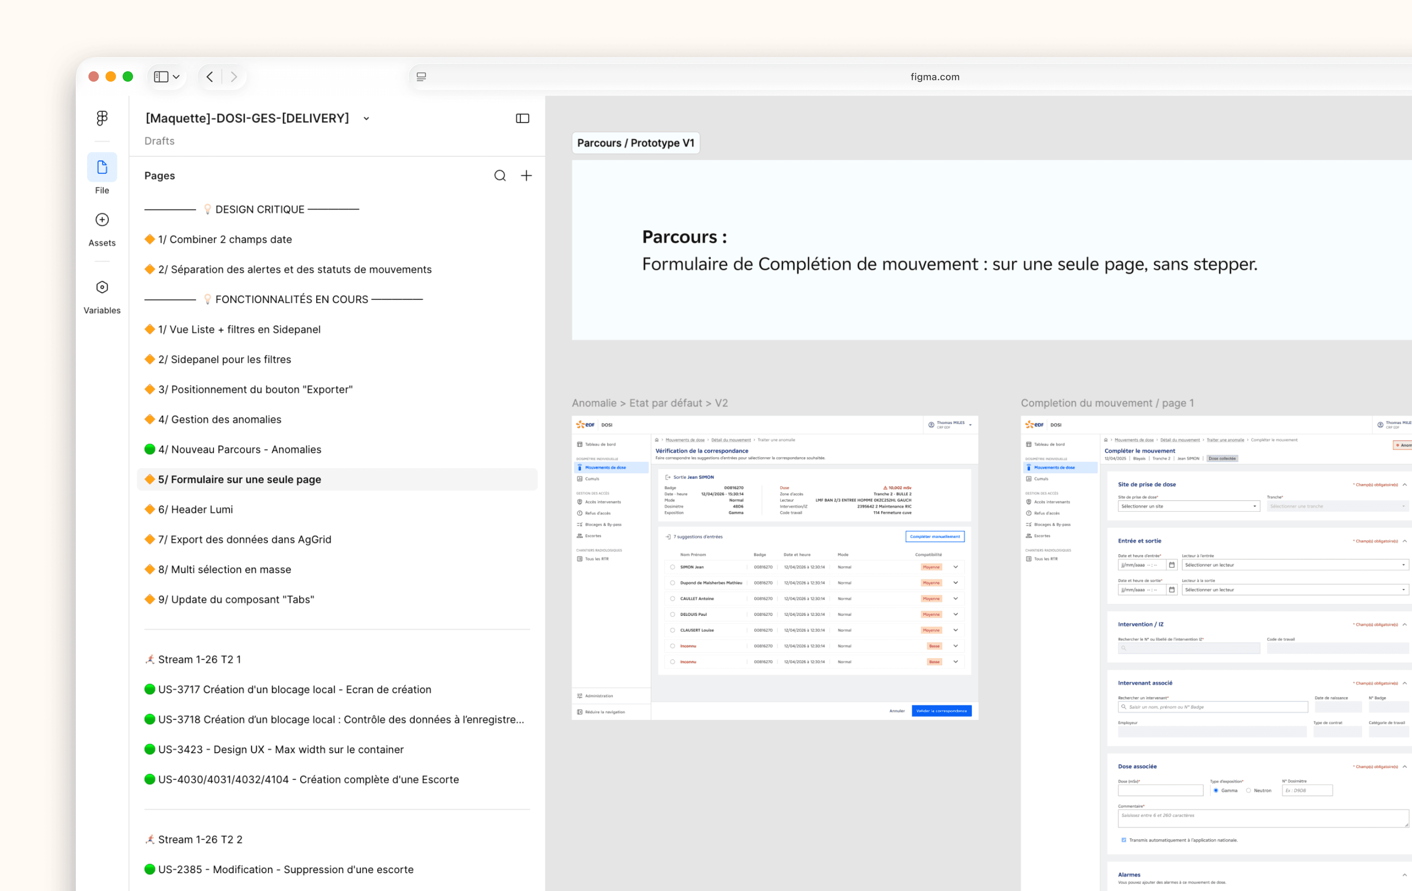Switch to the Variables tab

click(x=102, y=297)
